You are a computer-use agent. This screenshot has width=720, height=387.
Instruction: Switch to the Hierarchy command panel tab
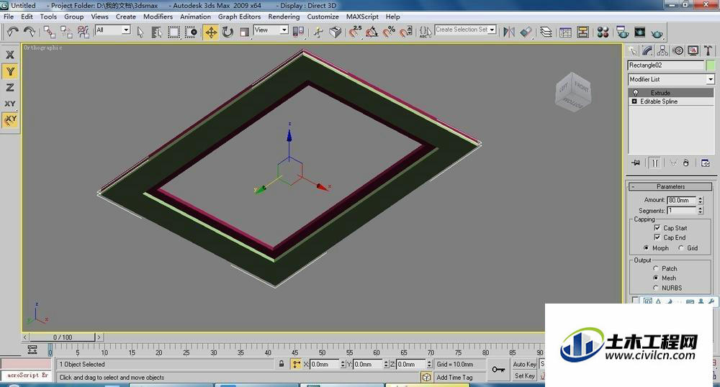662,50
